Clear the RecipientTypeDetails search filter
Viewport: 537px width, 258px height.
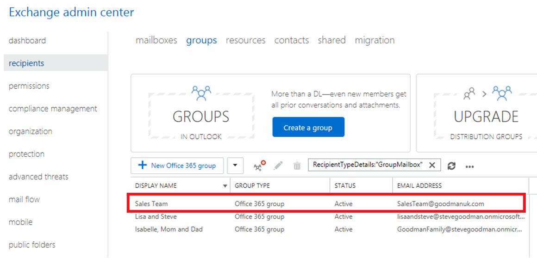coord(432,165)
